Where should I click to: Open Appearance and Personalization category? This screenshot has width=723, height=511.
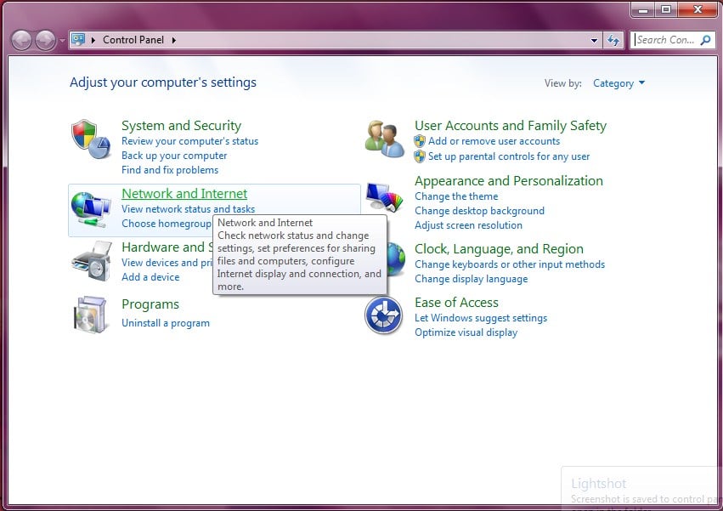tap(509, 181)
